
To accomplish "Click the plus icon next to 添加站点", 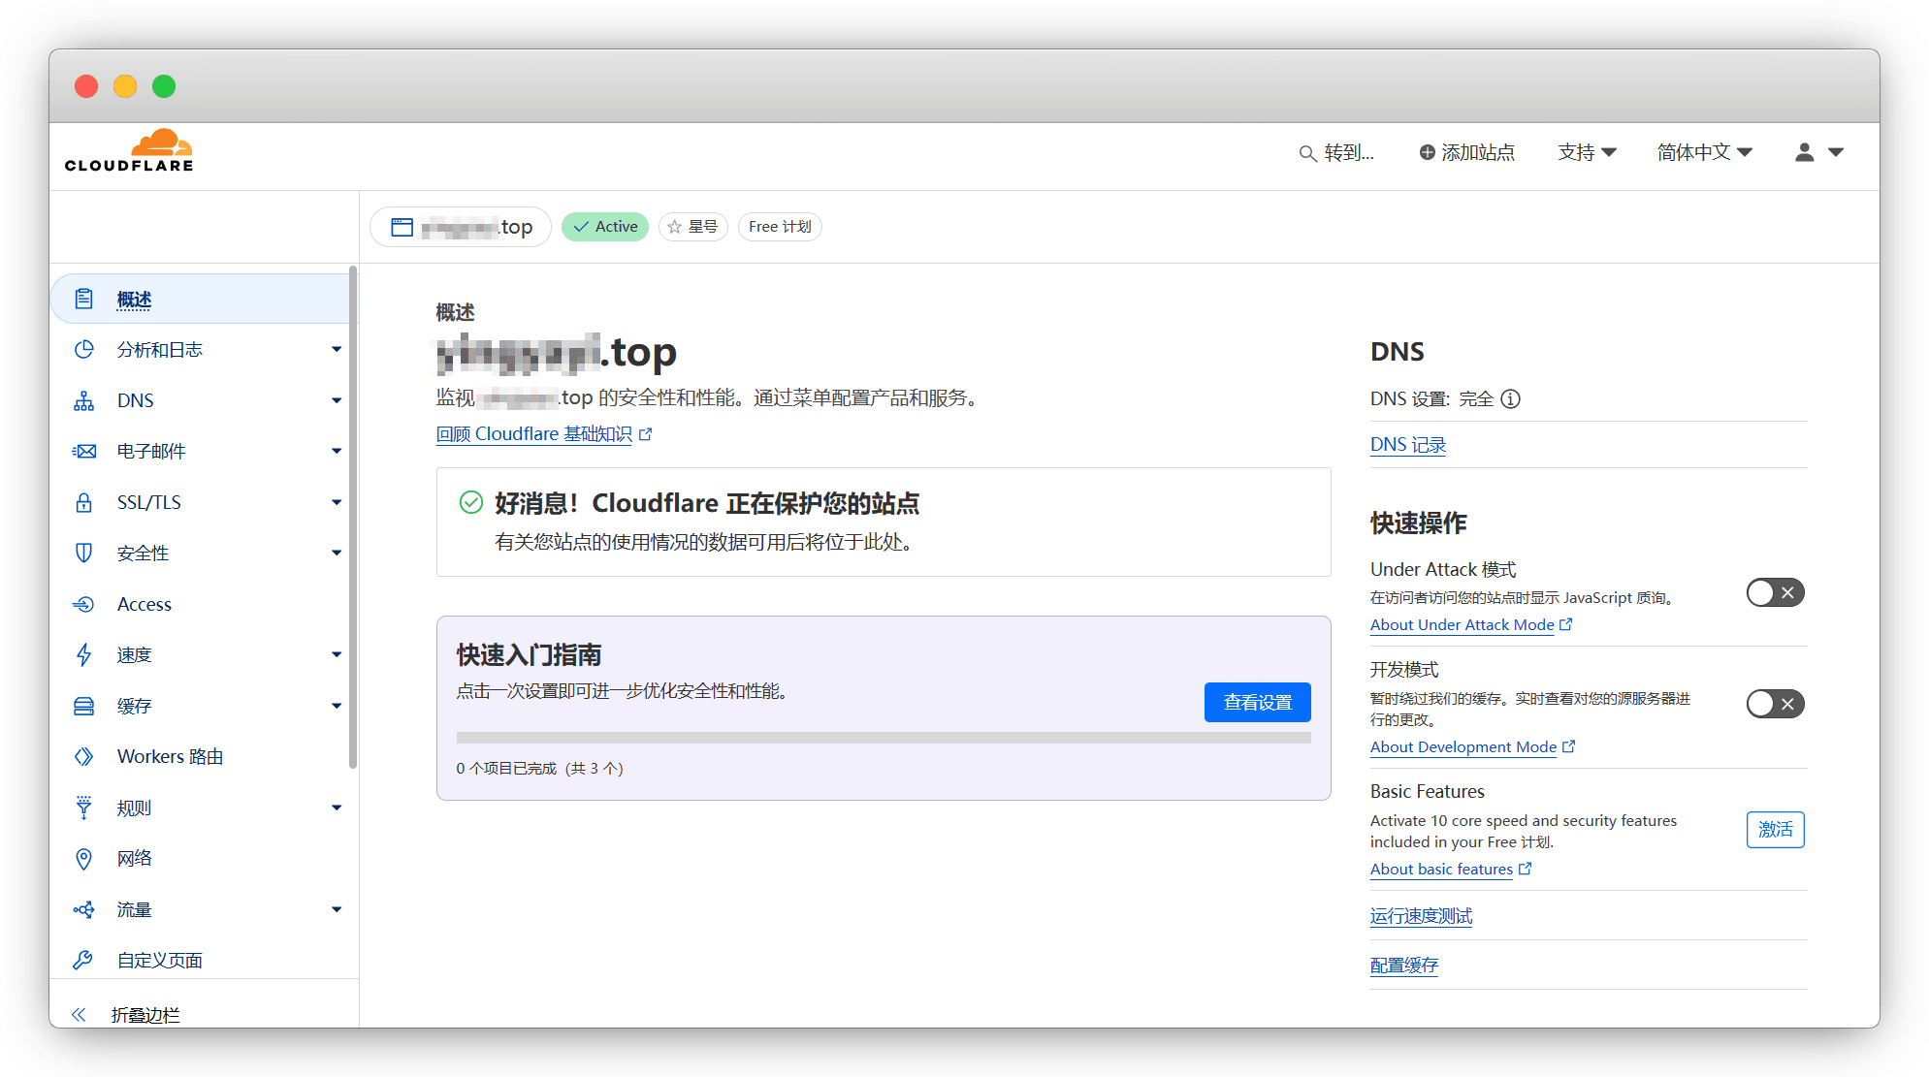I will point(1427,152).
